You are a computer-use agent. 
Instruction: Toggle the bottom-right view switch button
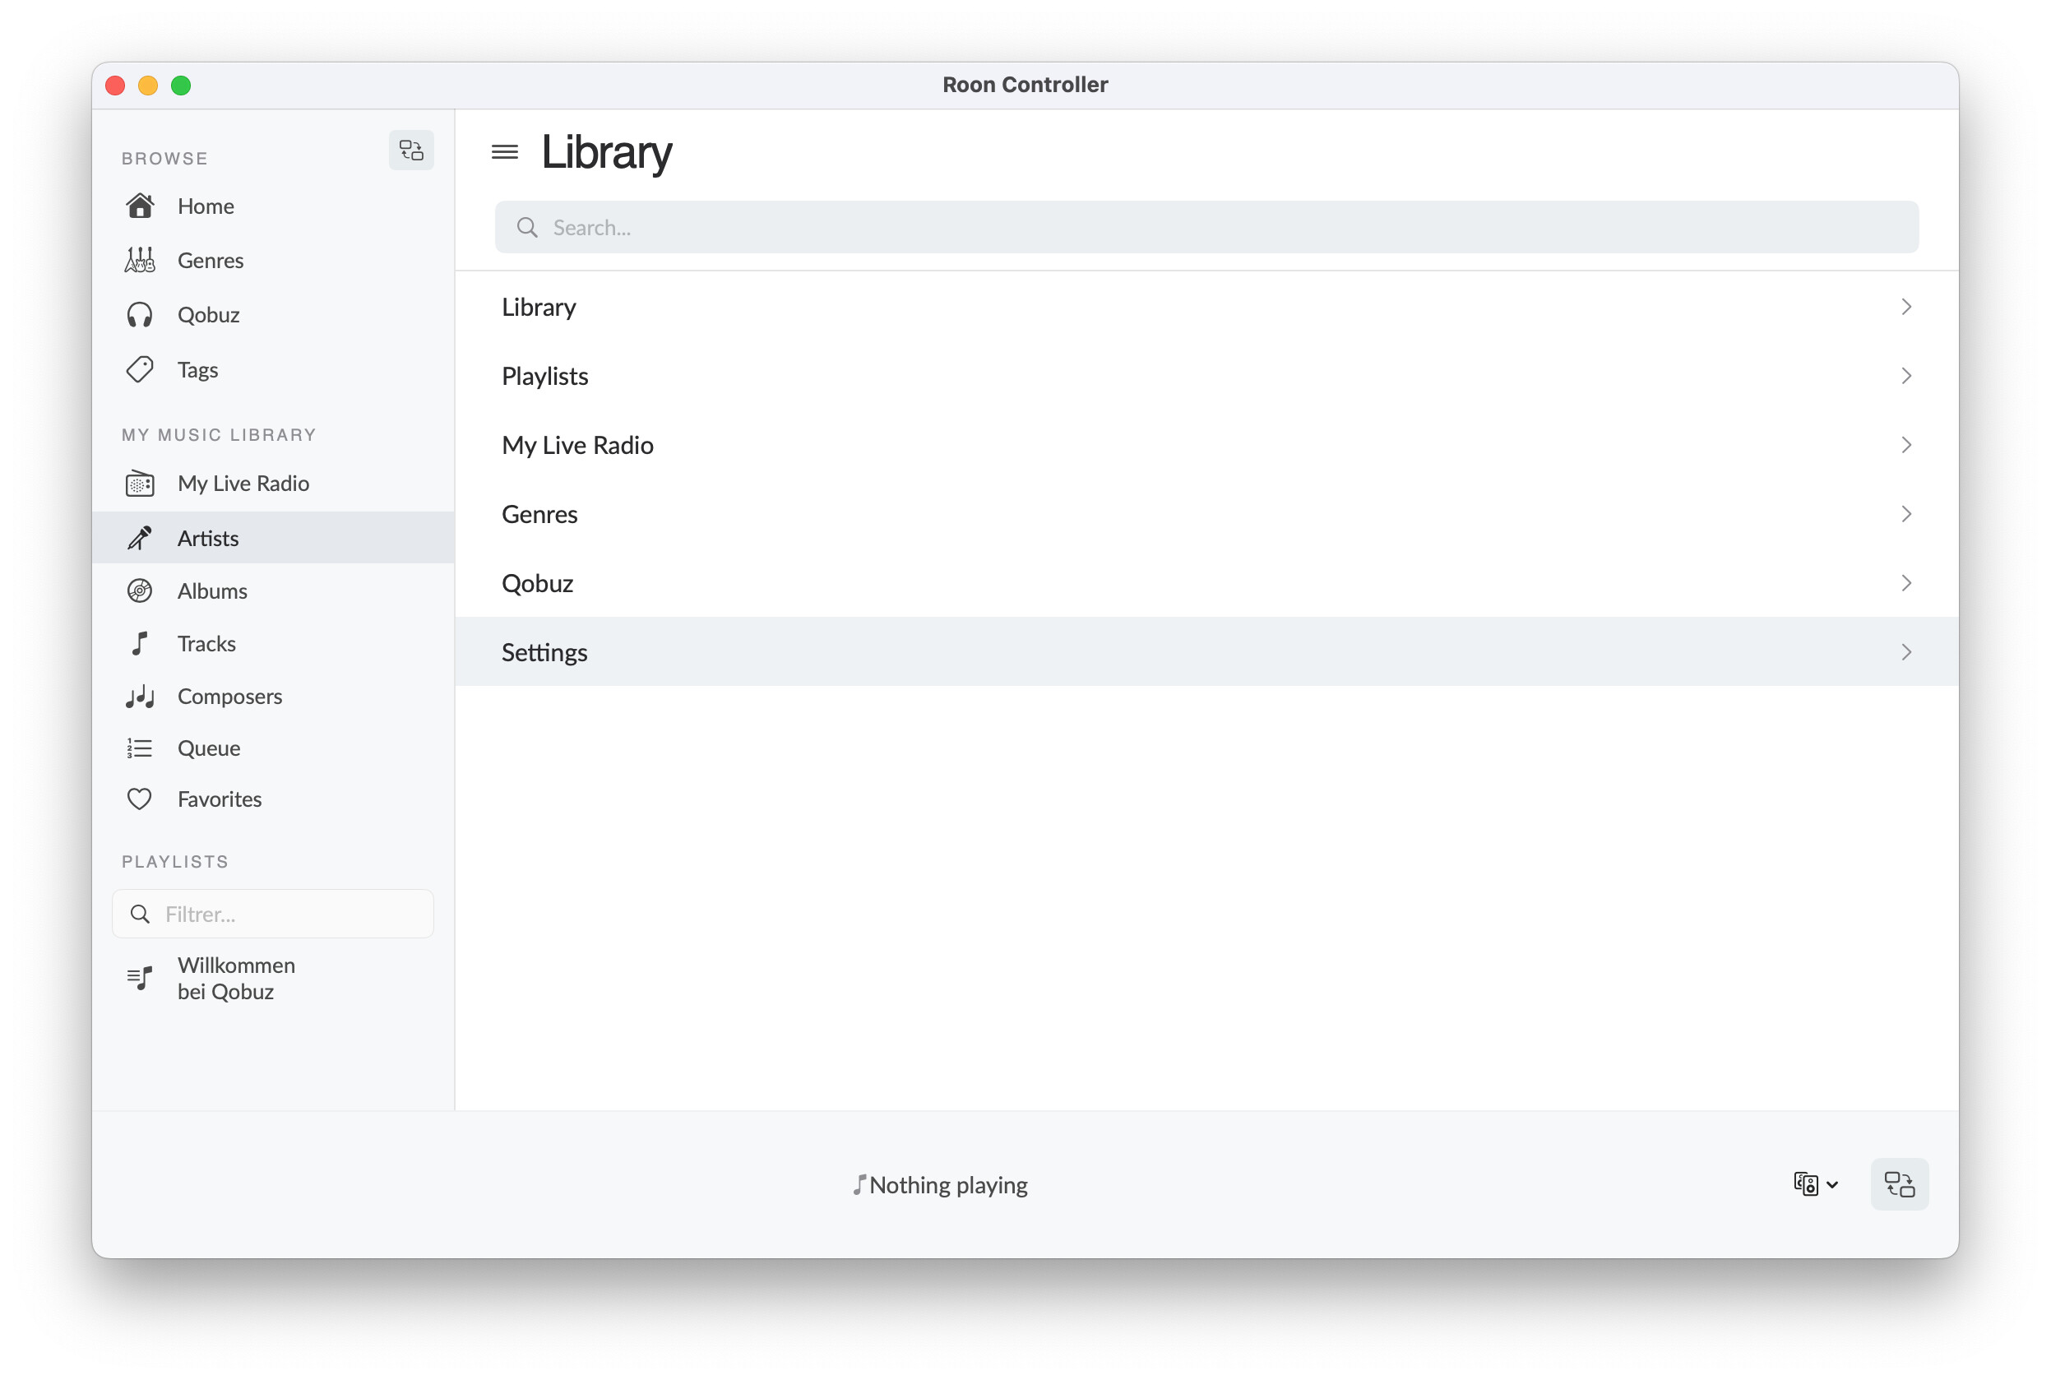tap(1899, 1184)
